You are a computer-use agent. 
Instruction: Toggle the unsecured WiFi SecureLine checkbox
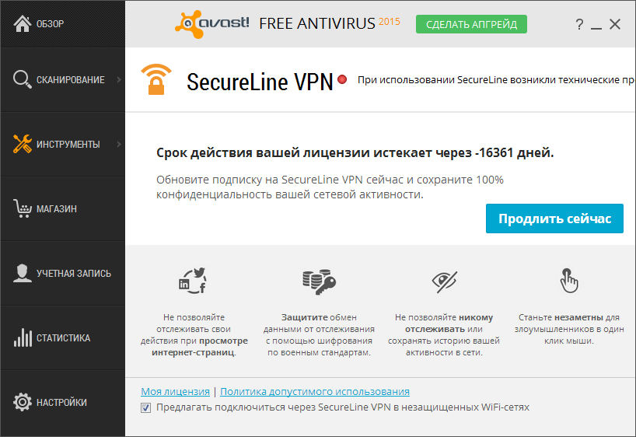click(146, 407)
